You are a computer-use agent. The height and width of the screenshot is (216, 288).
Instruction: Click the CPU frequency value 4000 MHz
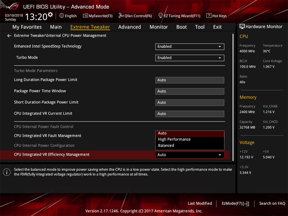point(247,51)
